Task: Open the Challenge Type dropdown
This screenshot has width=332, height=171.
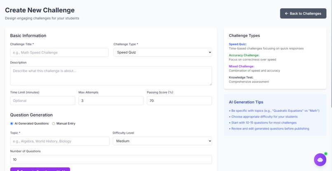Action: coord(163,53)
